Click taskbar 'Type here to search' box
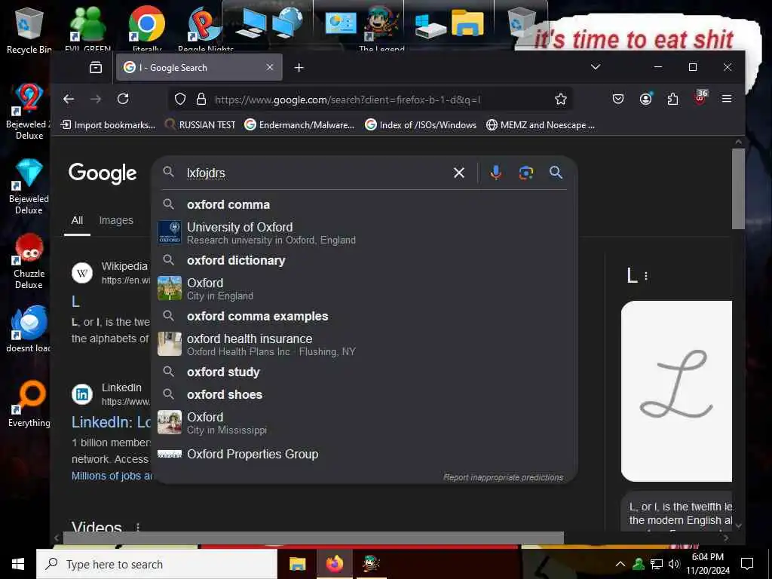The image size is (772, 579). tap(157, 564)
